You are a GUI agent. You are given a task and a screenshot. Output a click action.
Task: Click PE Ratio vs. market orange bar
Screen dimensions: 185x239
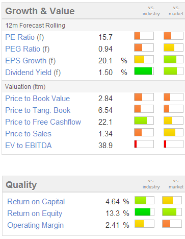click(x=173, y=36)
